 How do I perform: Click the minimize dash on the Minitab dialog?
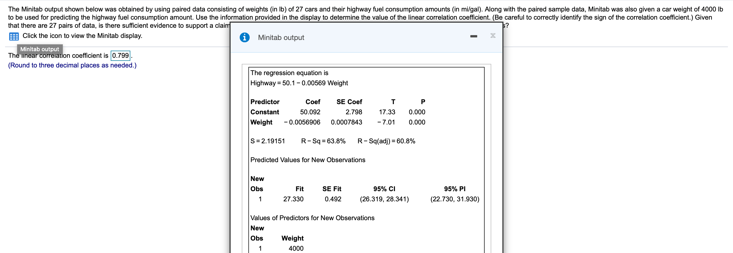[473, 36]
